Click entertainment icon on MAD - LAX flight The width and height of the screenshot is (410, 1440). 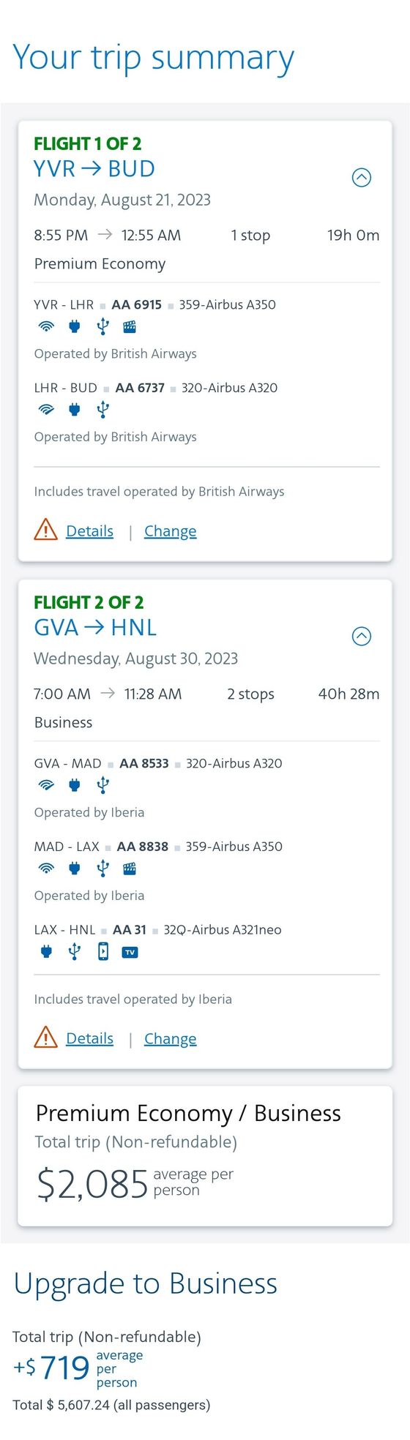[130, 869]
